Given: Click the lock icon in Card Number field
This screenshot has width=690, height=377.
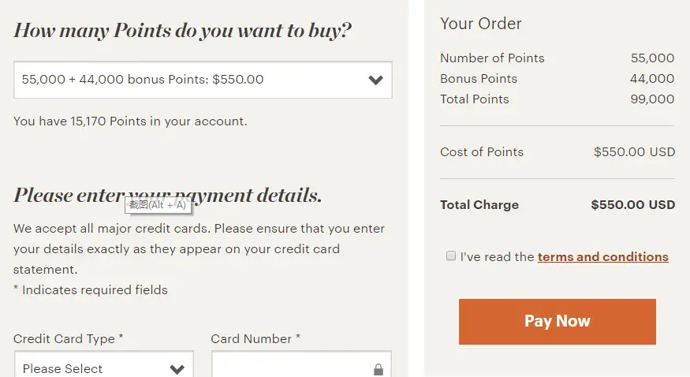Looking at the screenshot, I should (x=379, y=369).
